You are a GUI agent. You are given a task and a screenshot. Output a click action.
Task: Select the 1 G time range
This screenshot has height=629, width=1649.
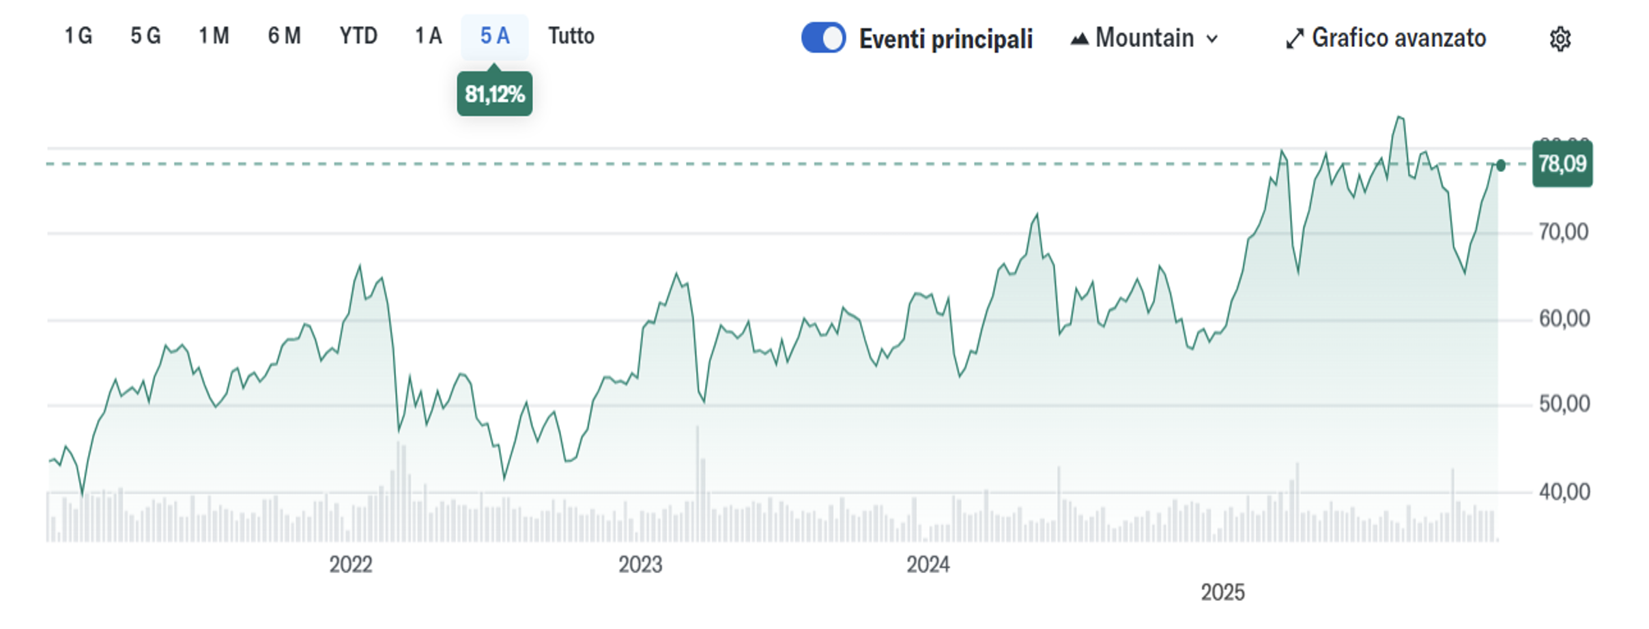[78, 36]
